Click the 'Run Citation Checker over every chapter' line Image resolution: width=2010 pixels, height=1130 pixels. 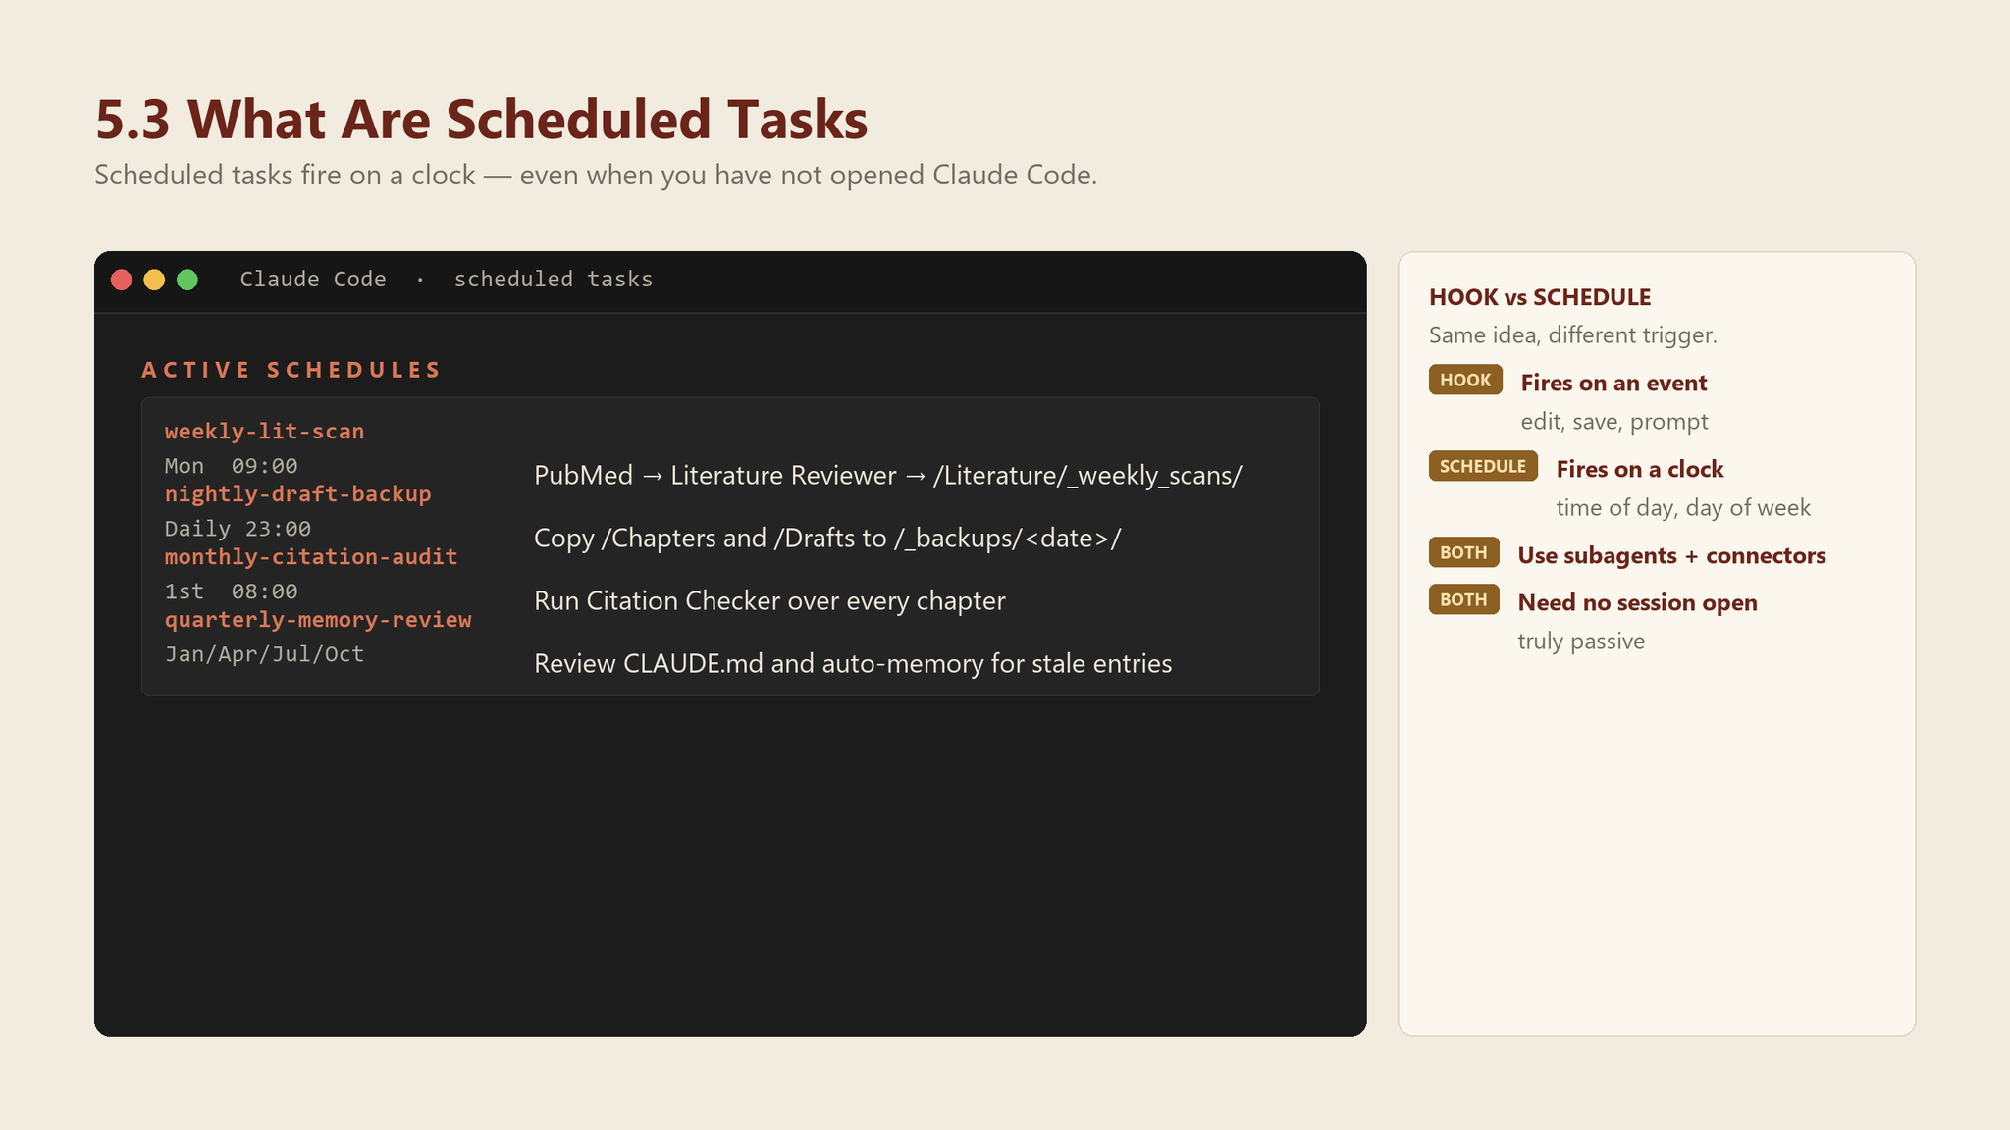(x=769, y=601)
